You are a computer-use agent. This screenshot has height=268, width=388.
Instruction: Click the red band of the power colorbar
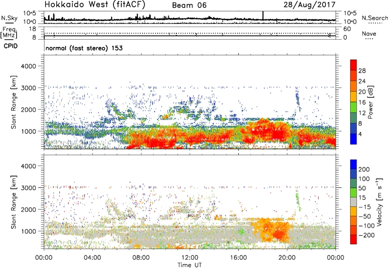[x=354, y=65]
